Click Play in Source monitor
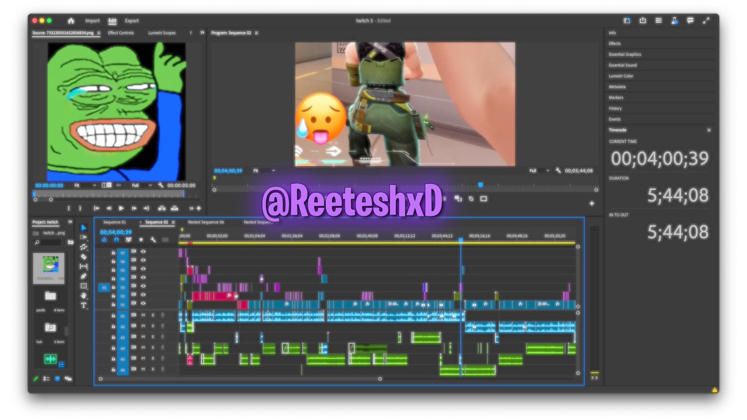Viewport: 747px width, 420px height. [121, 208]
